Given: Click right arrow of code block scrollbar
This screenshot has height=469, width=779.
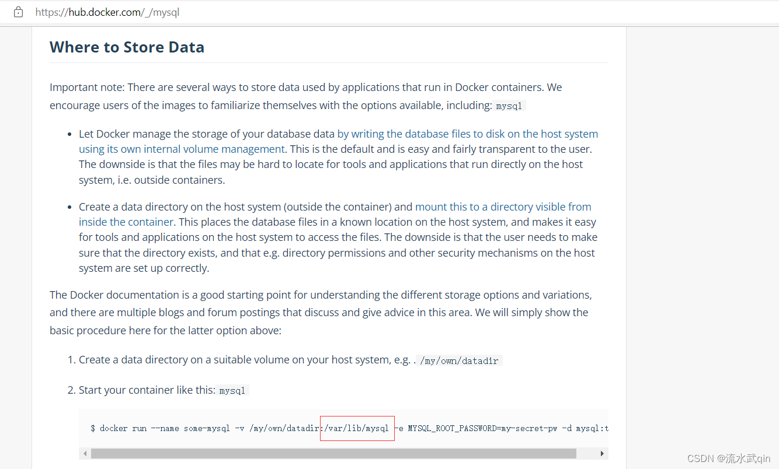Looking at the screenshot, I should [x=602, y=453].
